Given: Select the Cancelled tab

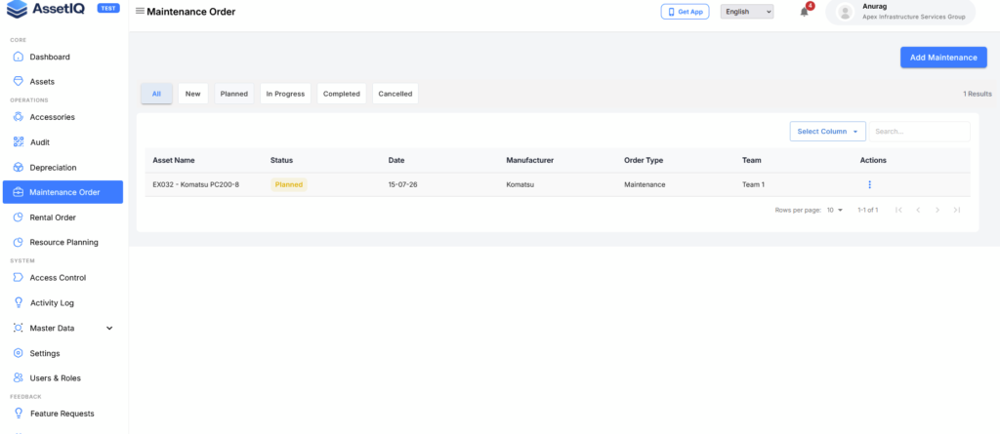Looking at the screenshot, I should click(x=395, y=94).
